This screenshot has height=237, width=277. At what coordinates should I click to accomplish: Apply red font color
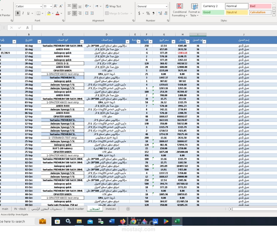pos(57,13)
